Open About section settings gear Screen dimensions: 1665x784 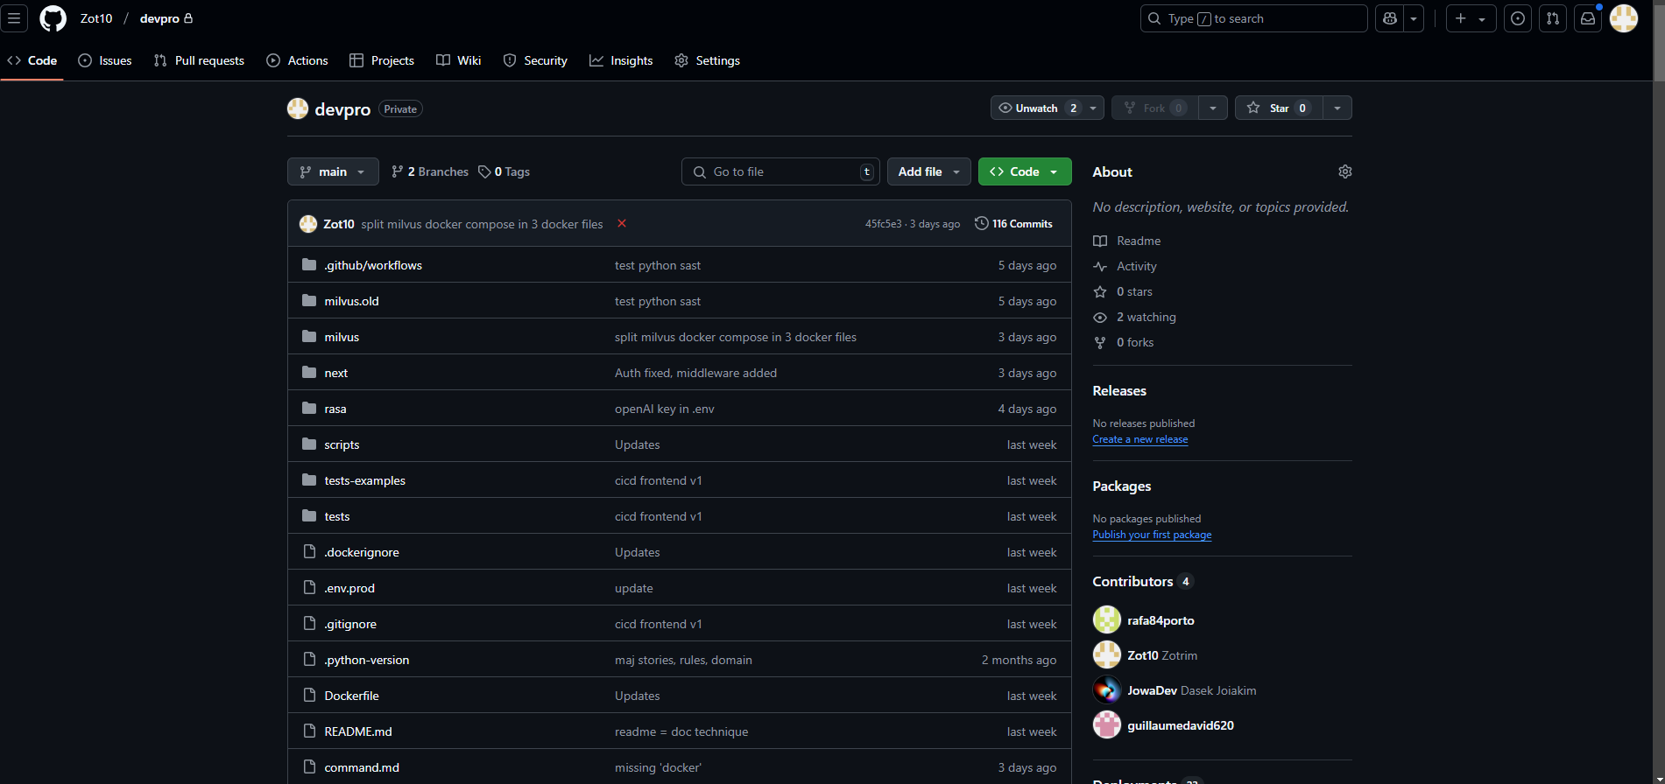point(1344,171)
